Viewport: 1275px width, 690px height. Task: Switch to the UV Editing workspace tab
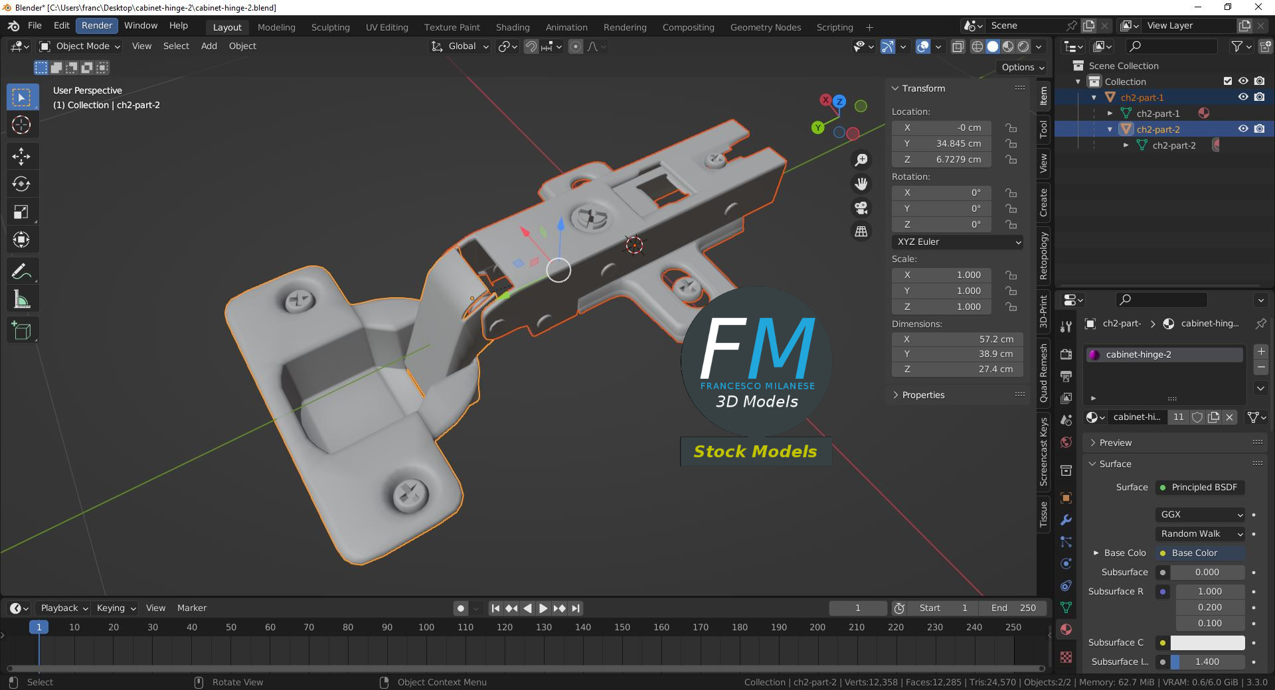(387, 27)
